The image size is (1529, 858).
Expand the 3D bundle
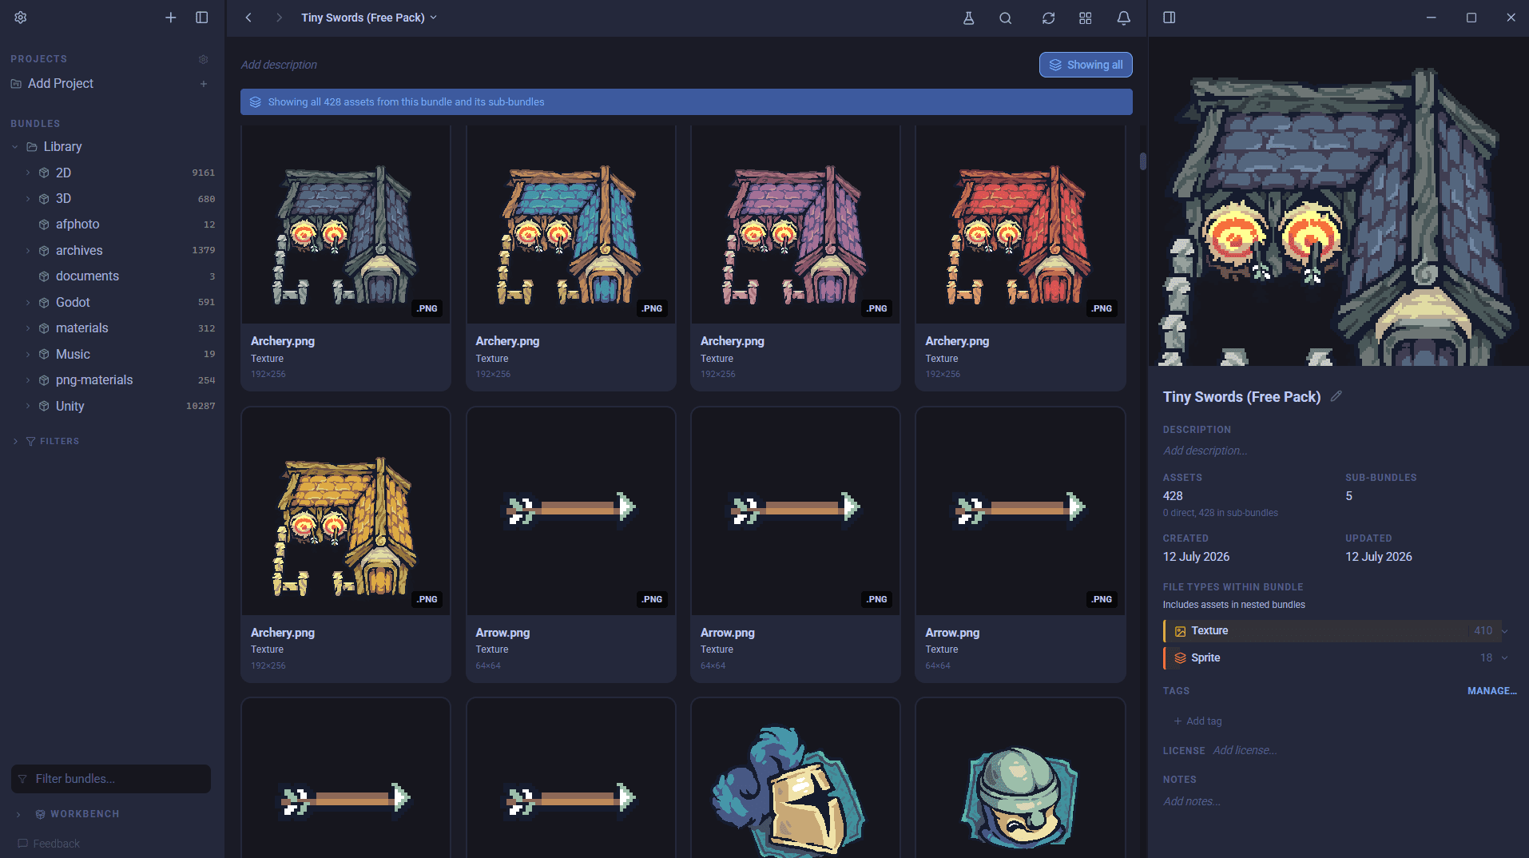tap(28, 199)
